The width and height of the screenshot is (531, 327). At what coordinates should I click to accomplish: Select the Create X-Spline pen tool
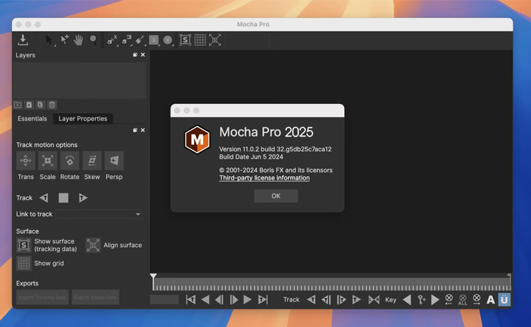pos(111,40)
